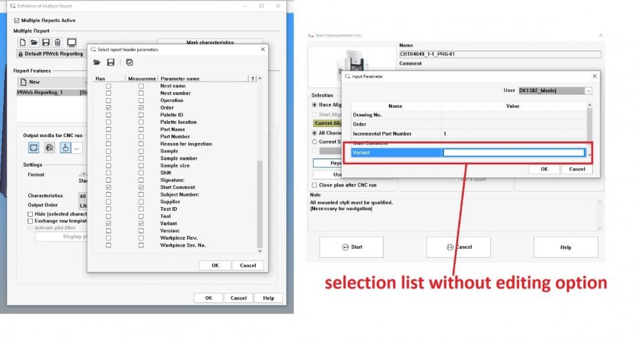Click the Current Alignment button
Image resolution: width=641 pixels, height=341 pixels.
point(327,123)
